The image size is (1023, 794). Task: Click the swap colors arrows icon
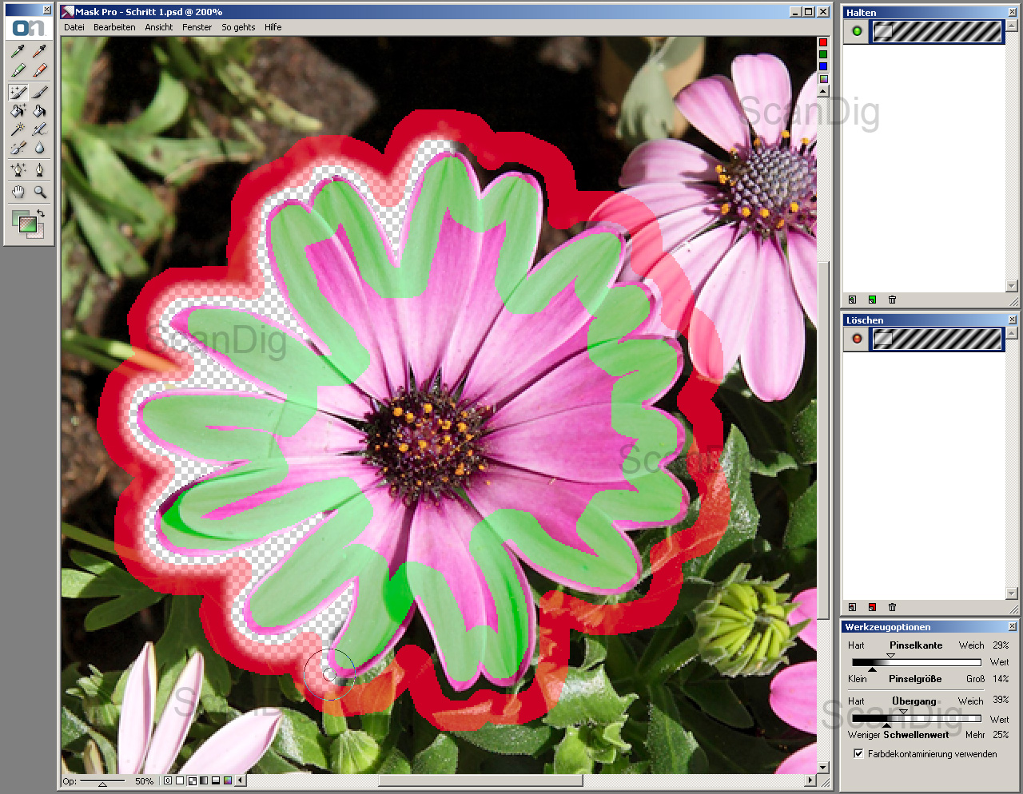[x=40, y=213]
